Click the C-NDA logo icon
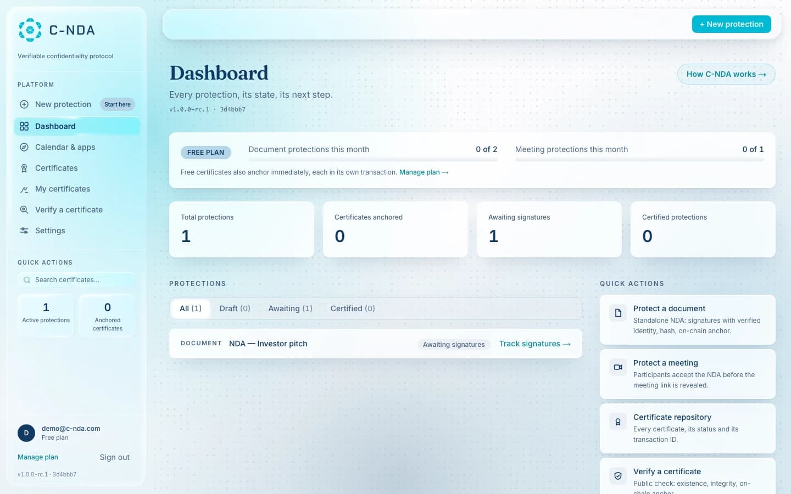This screenshot has width=791, height=494. 30,30
